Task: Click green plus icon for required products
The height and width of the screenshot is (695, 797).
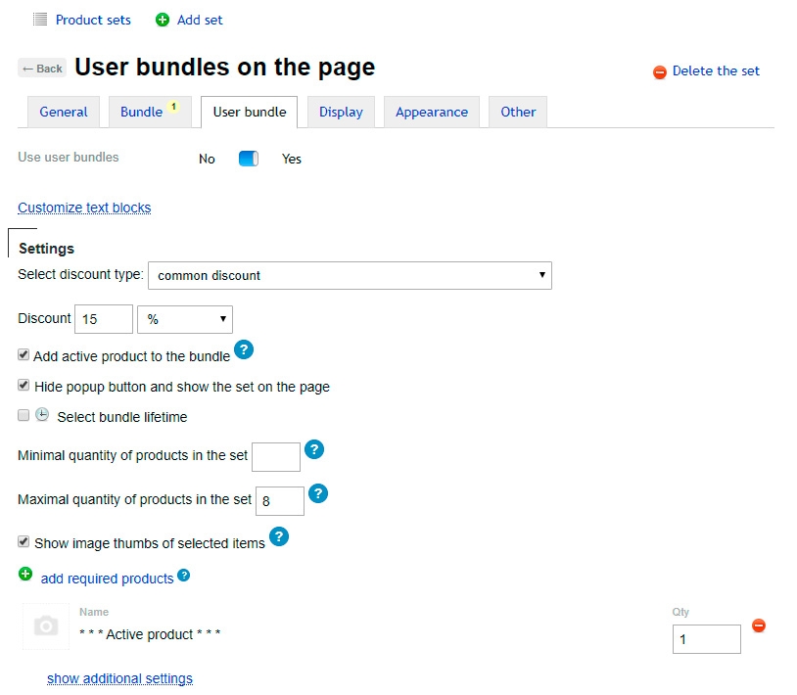Action: pos(25,574)
